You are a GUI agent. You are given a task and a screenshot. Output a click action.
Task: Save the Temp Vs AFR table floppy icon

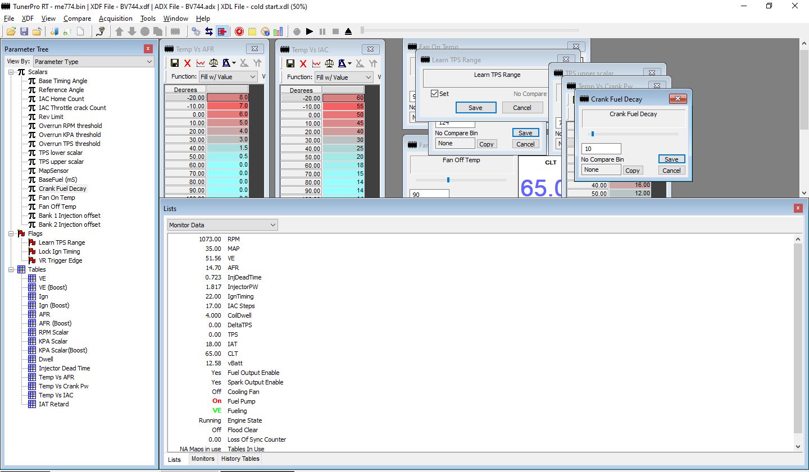tap(175, 63)
